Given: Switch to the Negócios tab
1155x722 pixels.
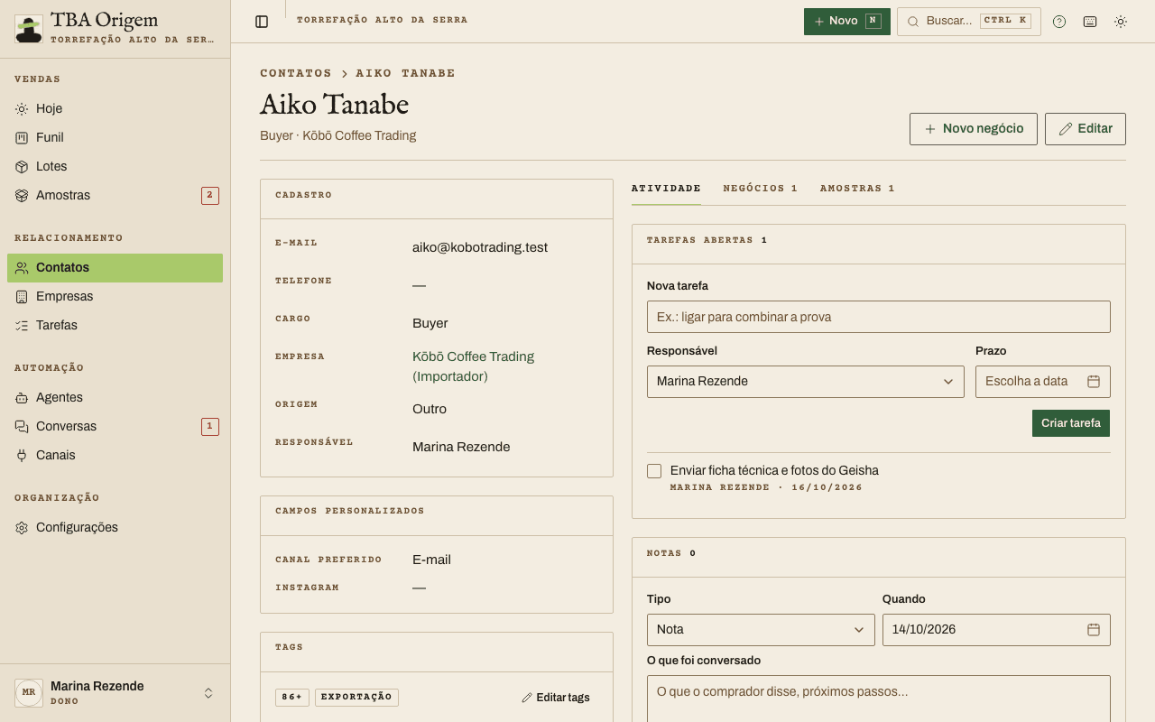Looking at the screenshot, I should pyautogui.click(x=761, y=189).
